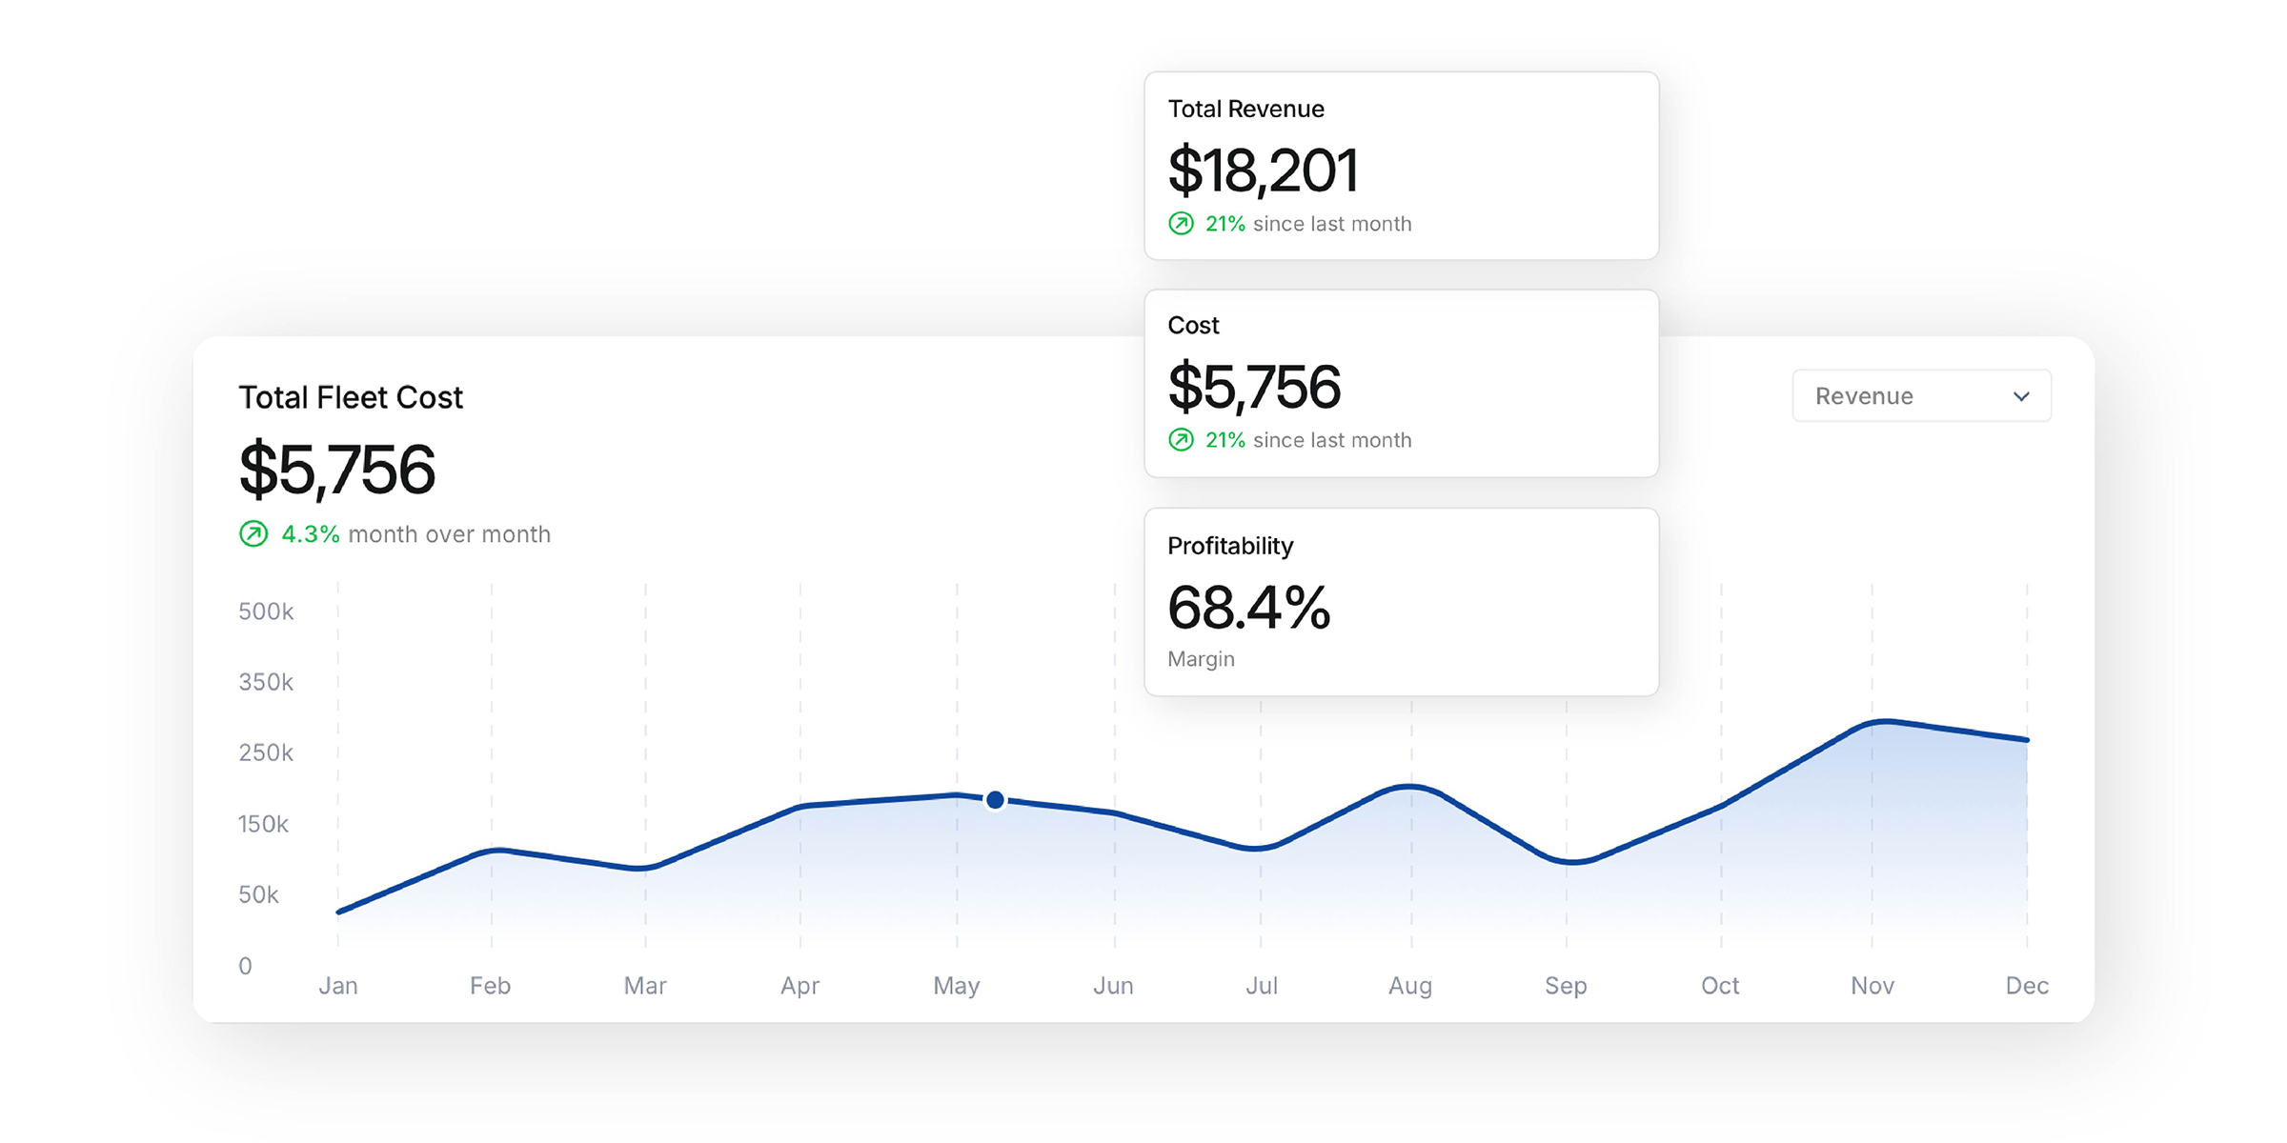Click the Aug month axis label
Viewport: 2287px width, 1143px height.
[1410, 985]
